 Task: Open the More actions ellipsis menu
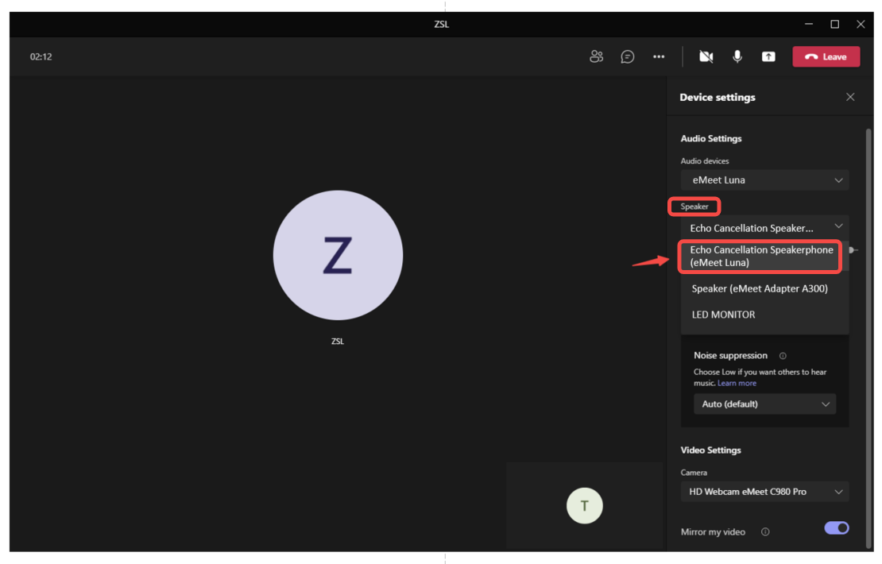[x=659, y=56]
